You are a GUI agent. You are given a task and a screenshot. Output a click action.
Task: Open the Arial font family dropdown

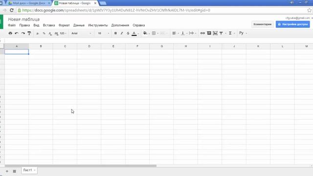pyautogui.click(x=82, y=33)
